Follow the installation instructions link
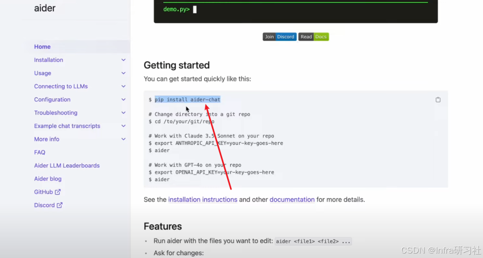The width and height of the screenshot is (483, 258). 203,200
